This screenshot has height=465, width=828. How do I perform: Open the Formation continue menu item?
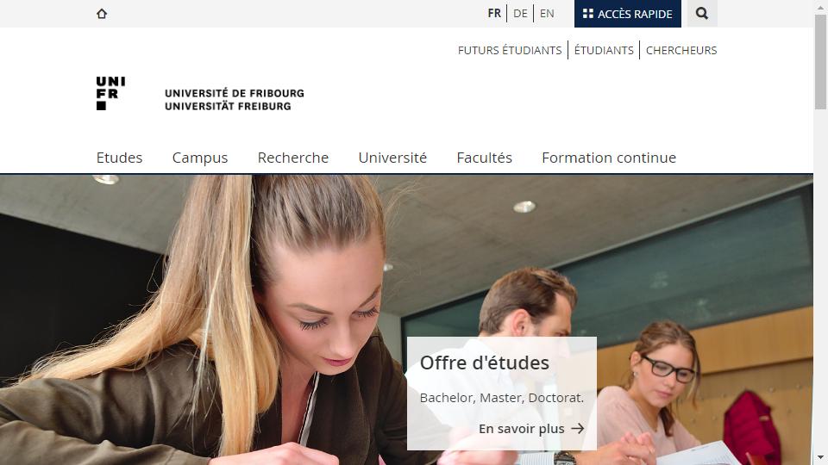(609, 158)
